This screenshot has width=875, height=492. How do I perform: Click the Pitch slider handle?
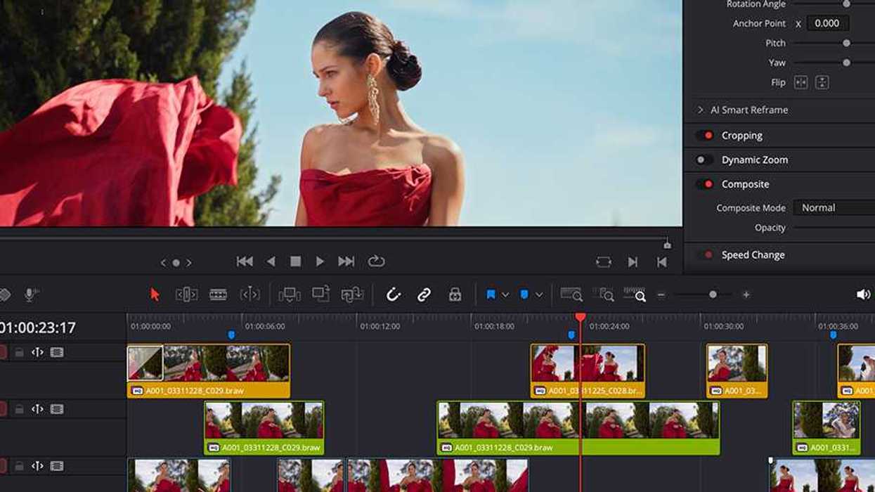[846, 43]
